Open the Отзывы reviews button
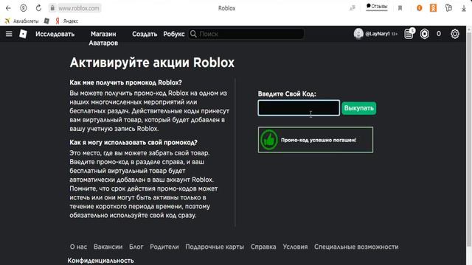Viewport: 472px width, 265px height. point(377,7)
